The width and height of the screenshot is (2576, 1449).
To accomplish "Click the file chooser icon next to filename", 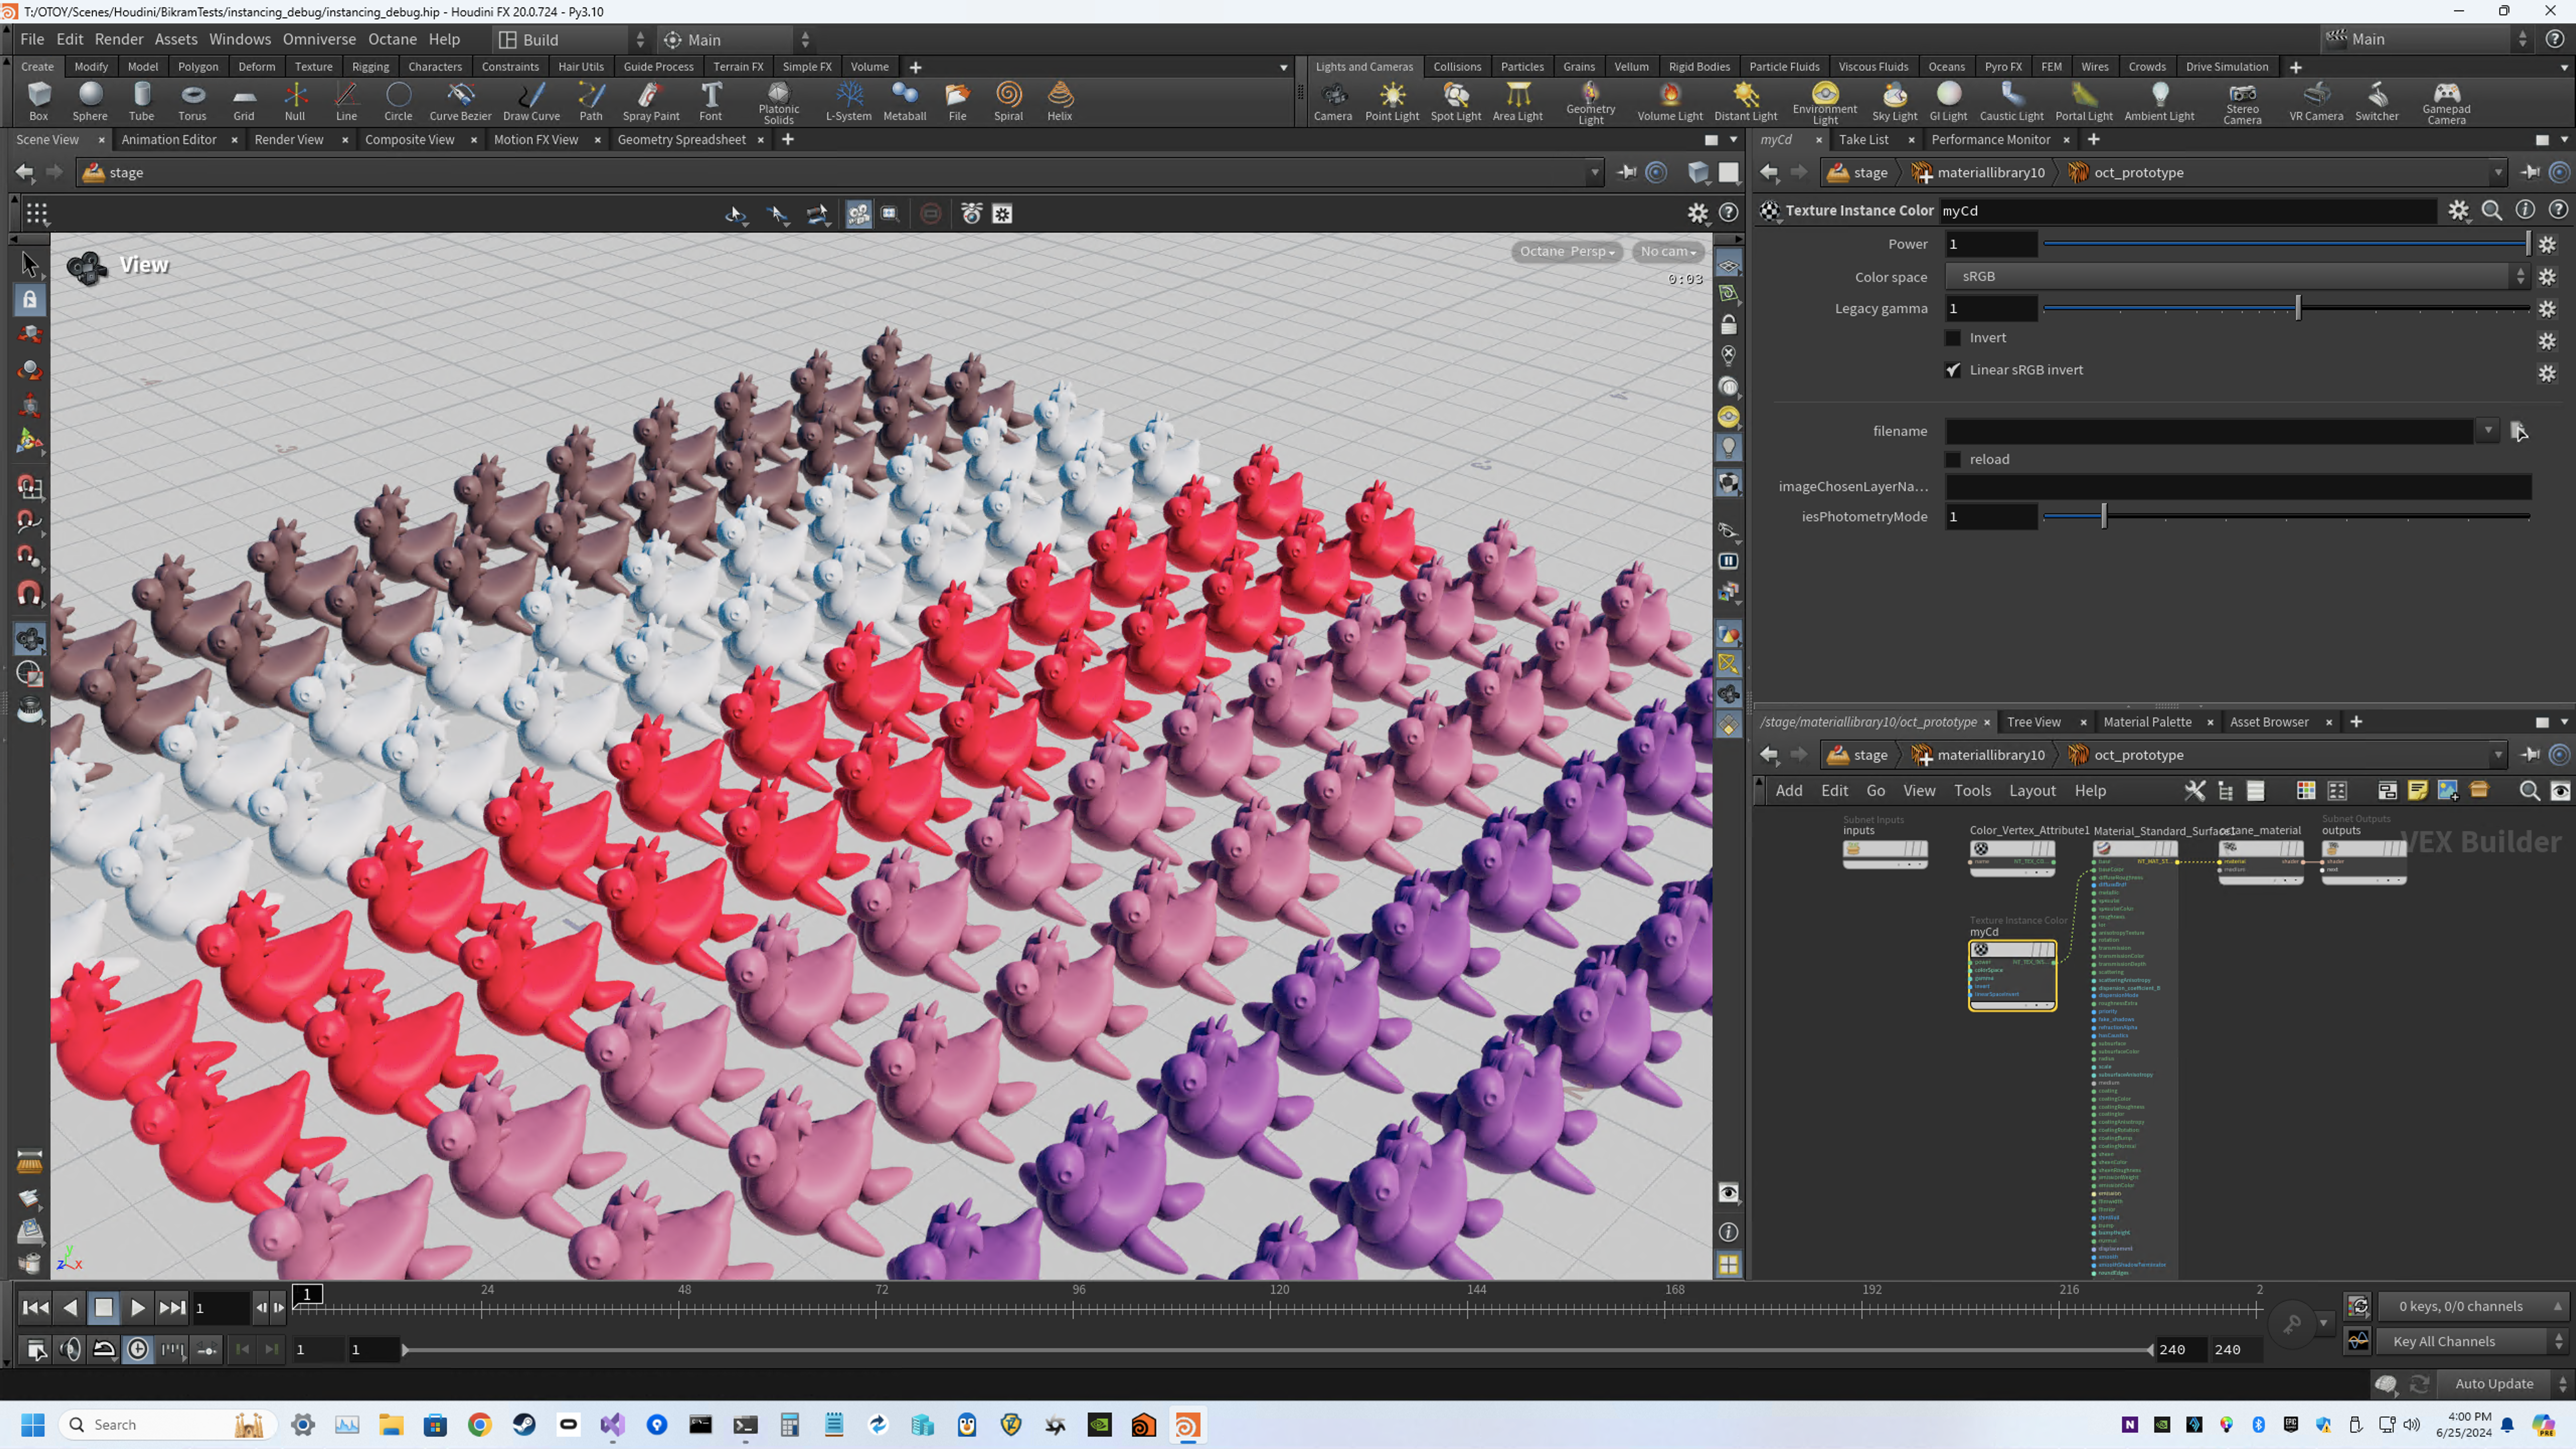I will (2518, 431).
